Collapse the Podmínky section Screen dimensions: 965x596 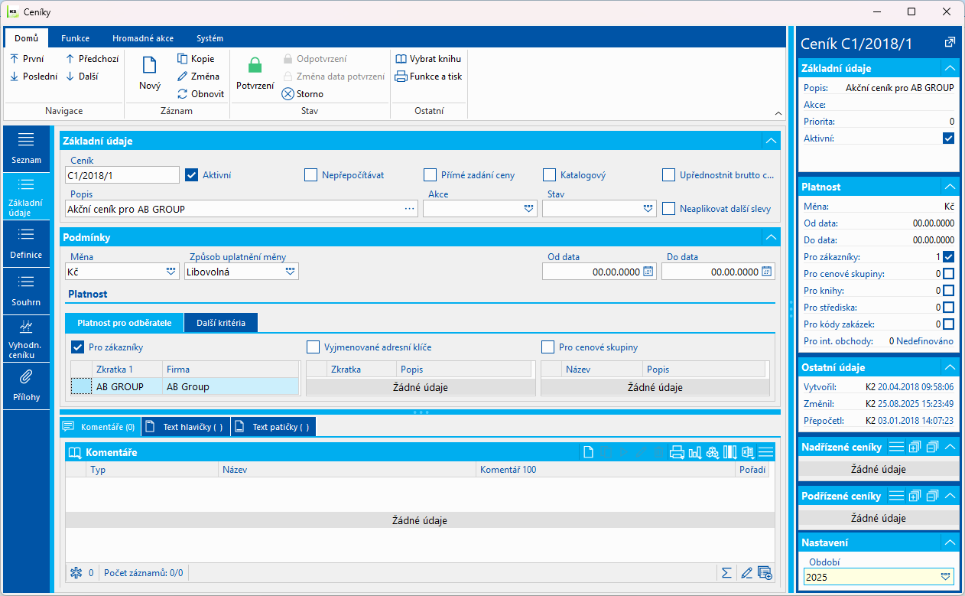(x=772, y=237)
